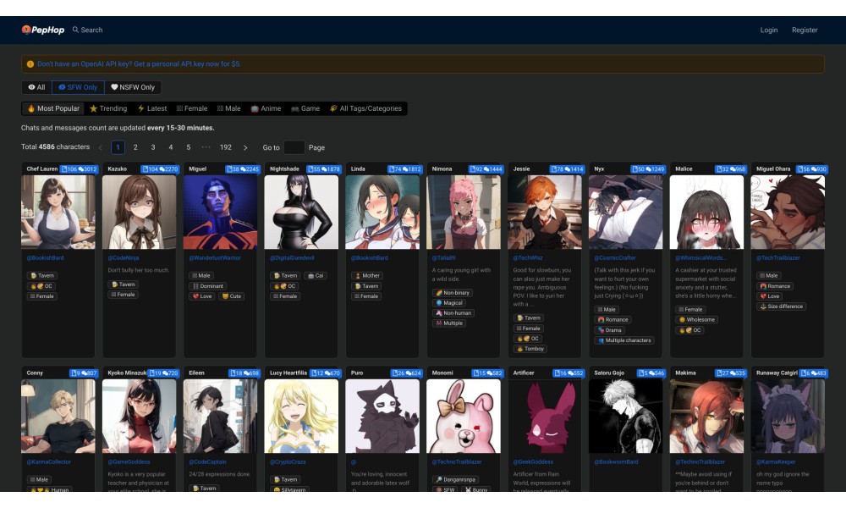This screenshot has height=508, width=846.
Task: Filter by Game category
Action: [305, 108]
